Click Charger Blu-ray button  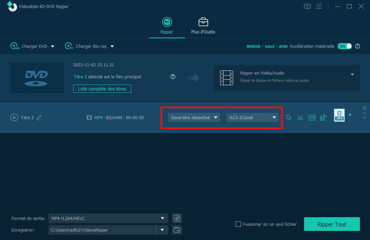coord(86,46)
